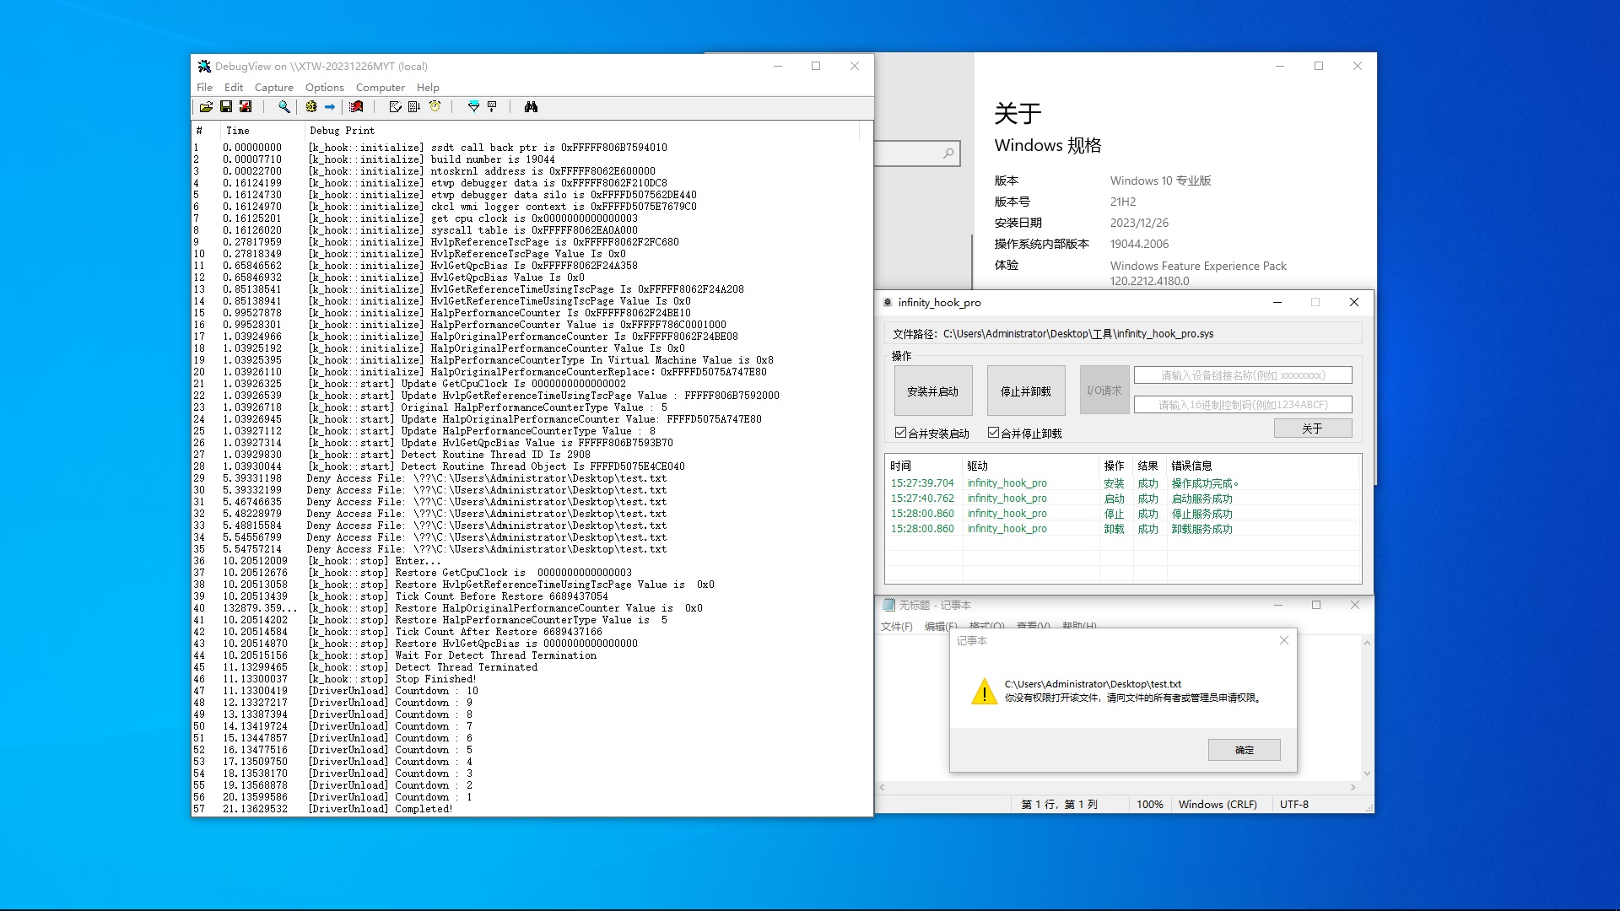The height and width of the screenshot is (911, 1620).
Task: Click the blue arrow pass-through icon
Action: click(x=330, y=107)
